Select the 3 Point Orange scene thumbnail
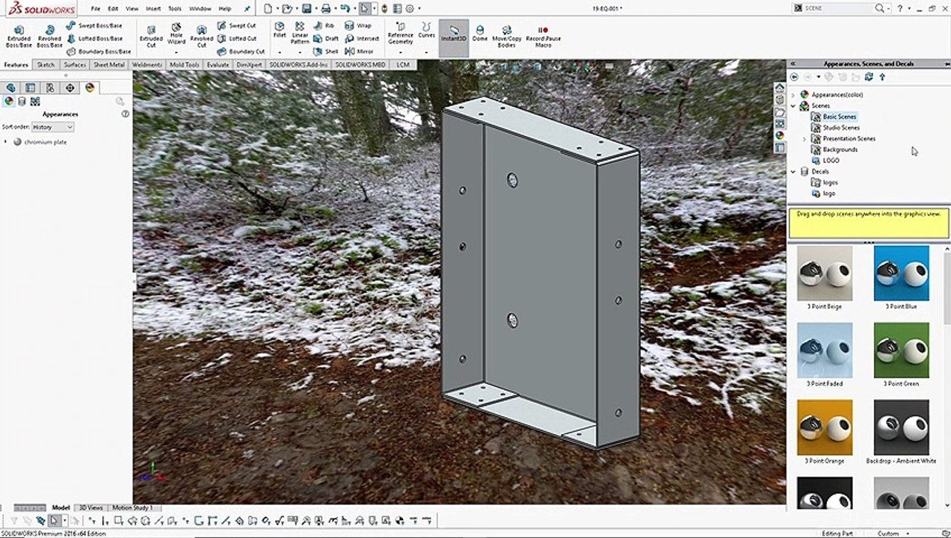Screen dimensions: 951x538 coord(825,427)
